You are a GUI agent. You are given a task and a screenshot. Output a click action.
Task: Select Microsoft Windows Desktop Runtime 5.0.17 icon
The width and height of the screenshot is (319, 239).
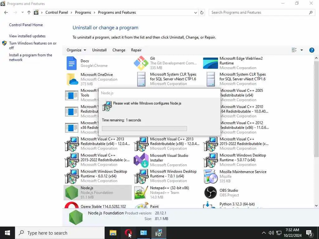(x=210, y=160)
